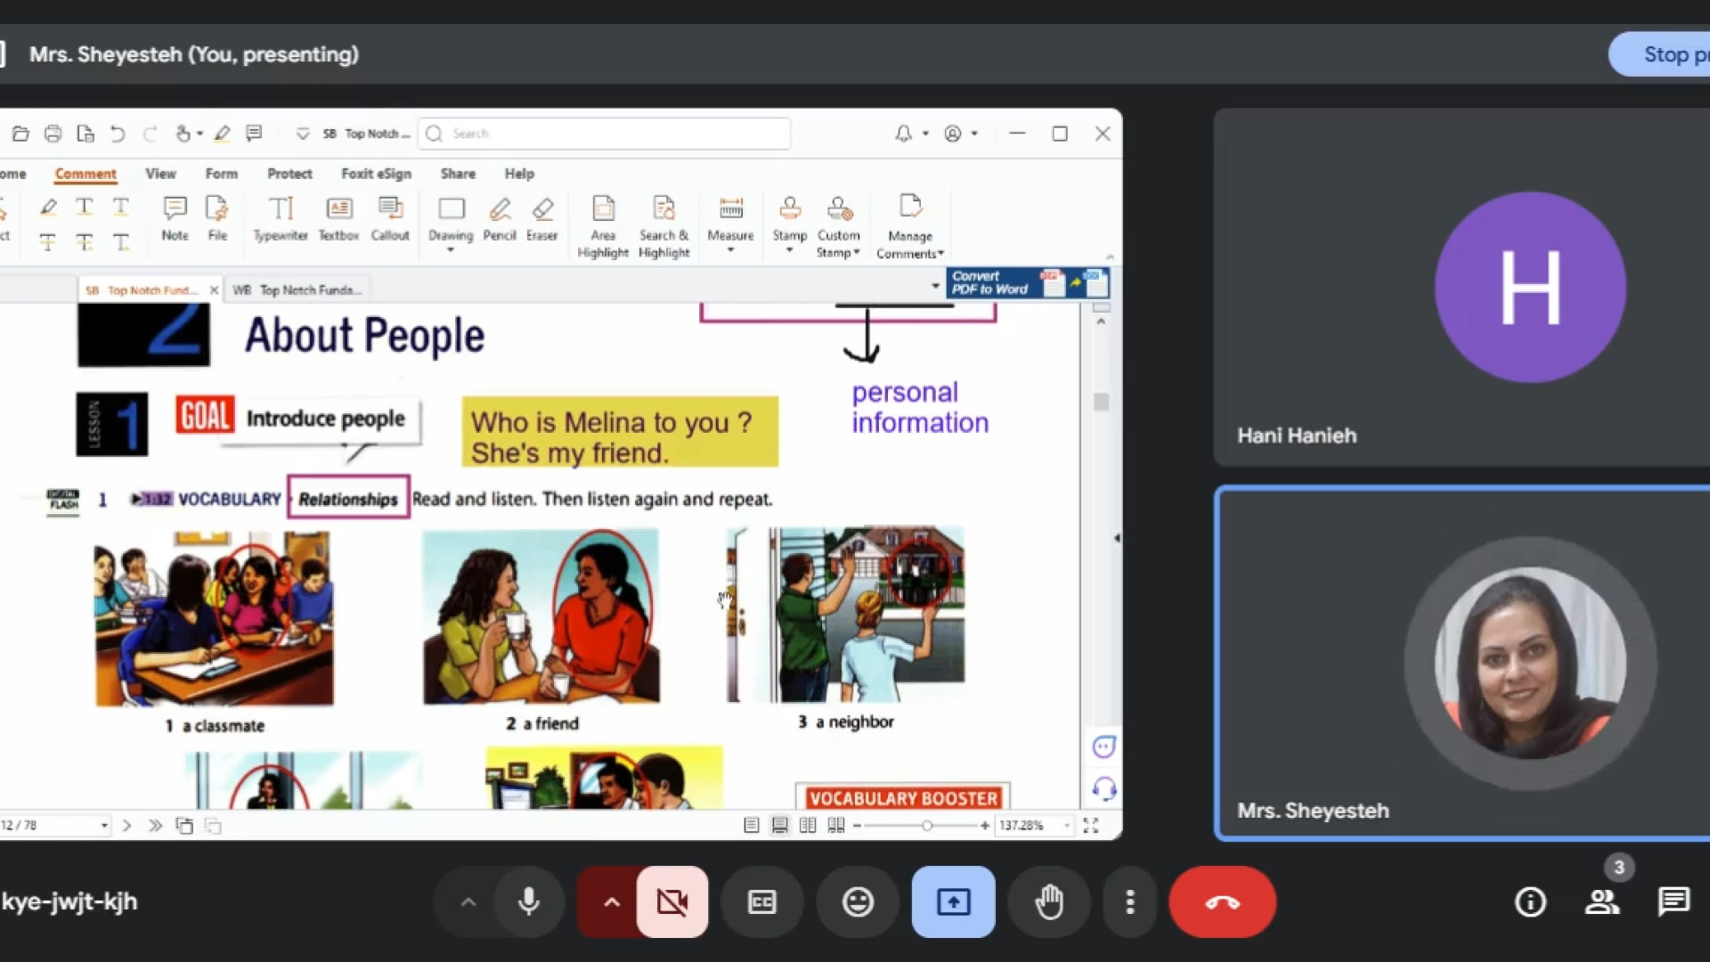The image size is (1710, 962).
Task: Click the zoom slider handle
Action: click(x=927, y=826)
